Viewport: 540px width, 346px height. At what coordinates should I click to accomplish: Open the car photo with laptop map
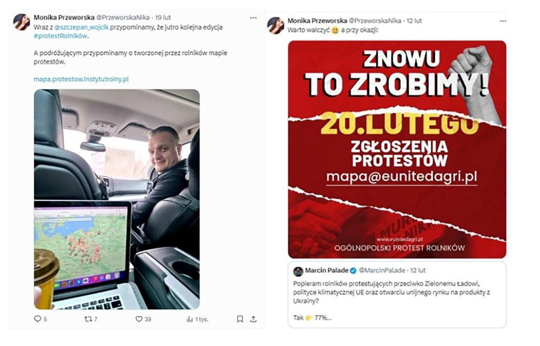click(x=117, y=199)
